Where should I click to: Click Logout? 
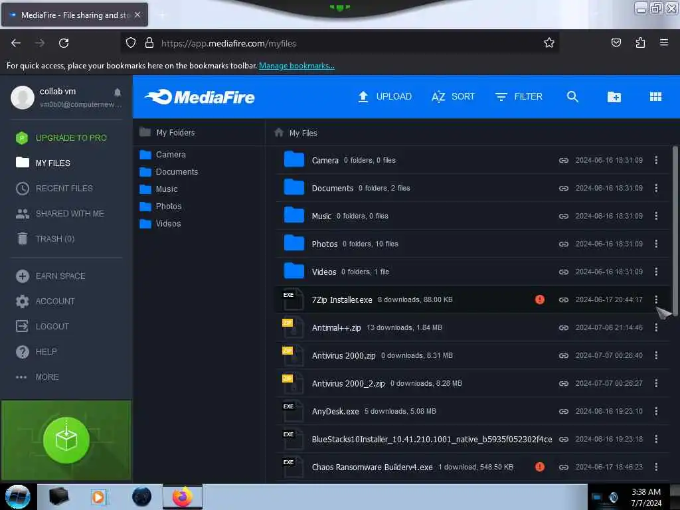coord(42,326)
